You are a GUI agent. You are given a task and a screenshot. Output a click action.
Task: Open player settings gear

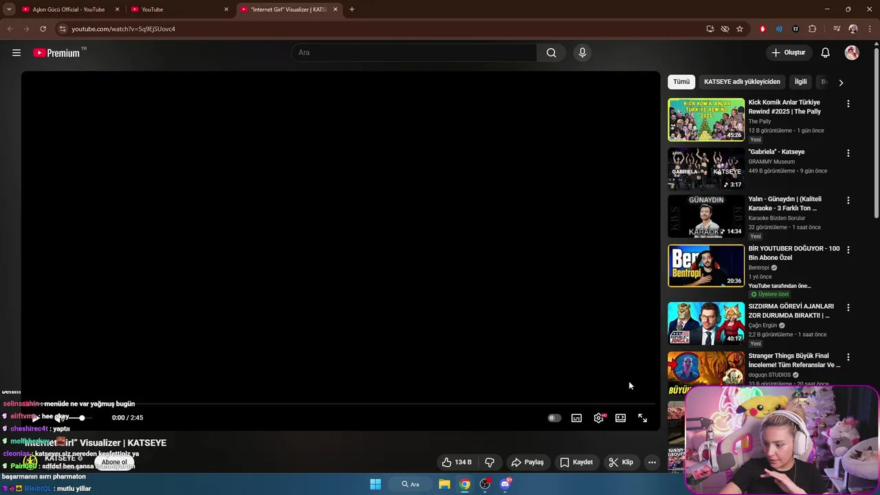click(x=599, y=418)
